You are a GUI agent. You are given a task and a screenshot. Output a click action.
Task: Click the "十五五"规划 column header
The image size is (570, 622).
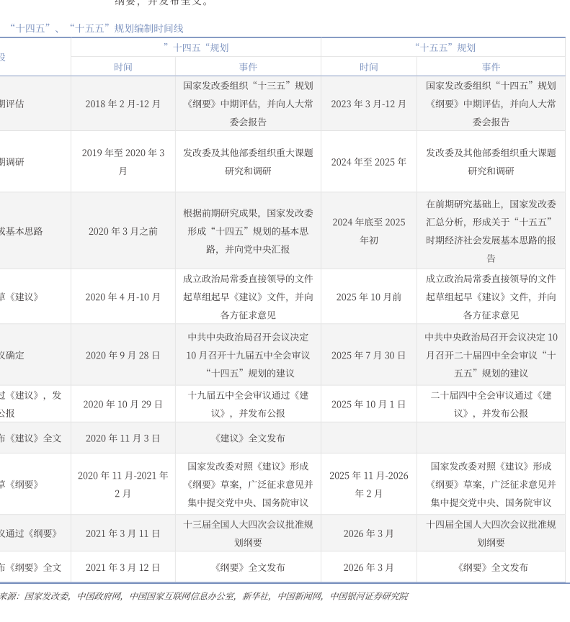(x=444, y=48)
